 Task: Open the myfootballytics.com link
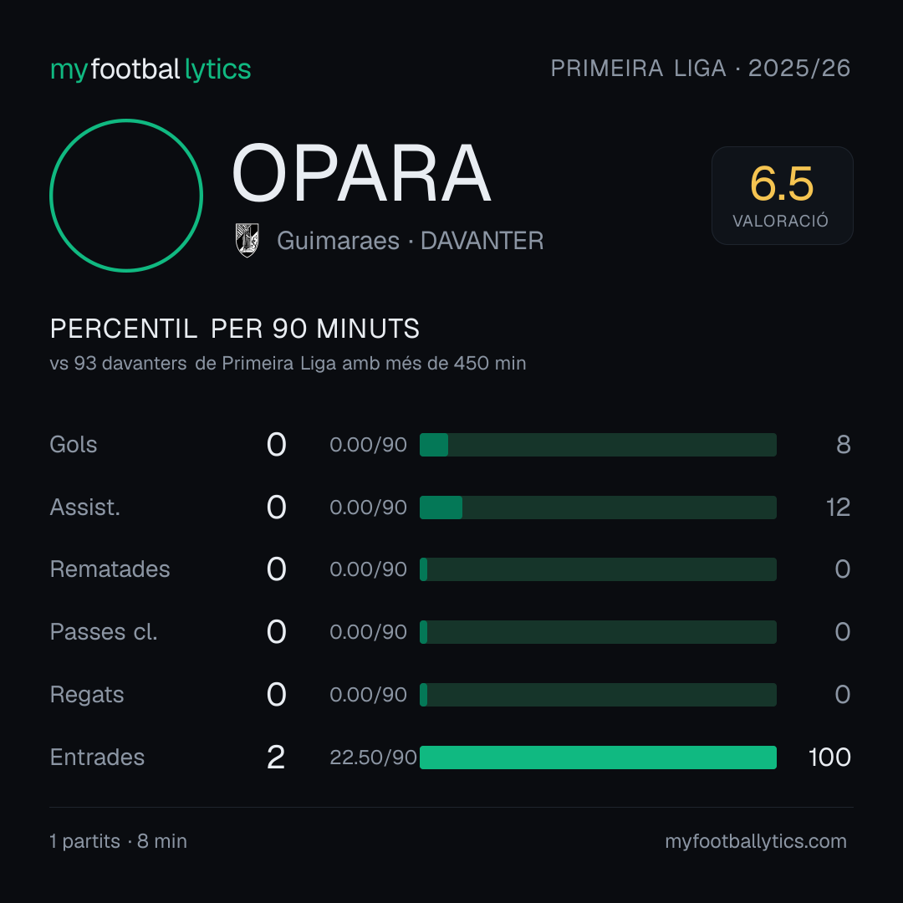(756, 841)
